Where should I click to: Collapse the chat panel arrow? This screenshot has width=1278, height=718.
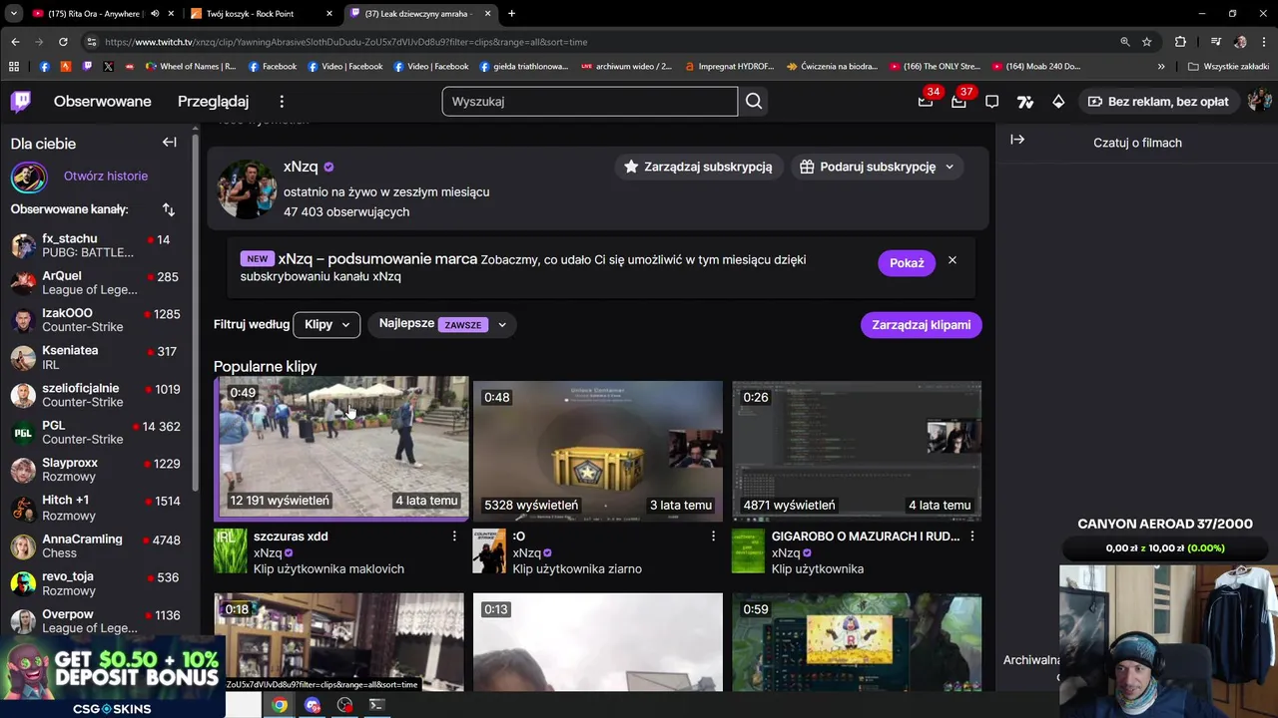[x=1017, y=140]
